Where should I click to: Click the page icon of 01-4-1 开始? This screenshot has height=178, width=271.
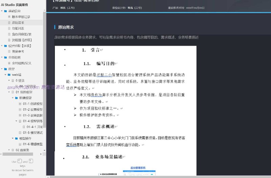(24, 127)
